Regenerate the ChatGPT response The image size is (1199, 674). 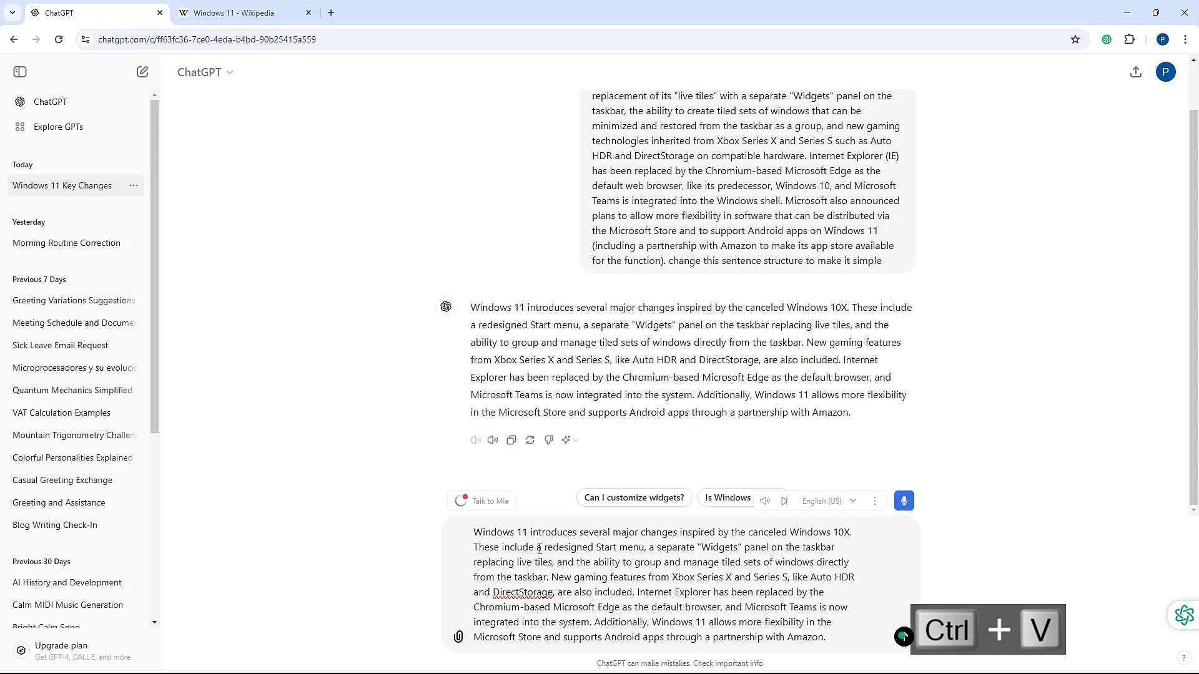coord(530,440)
